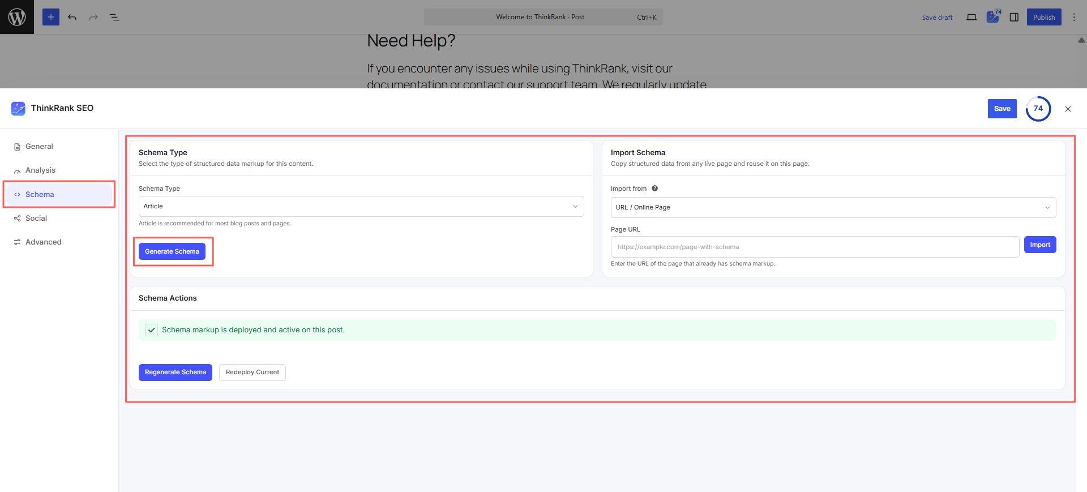Switch to the Schema tab
The width and height of the screenshot is (1087, 492).
pyautogui.click(x=58, y=194)
